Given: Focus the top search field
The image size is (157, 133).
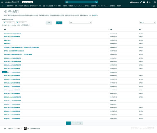Looking at the screenshot, I should click(x=79, y=2).
